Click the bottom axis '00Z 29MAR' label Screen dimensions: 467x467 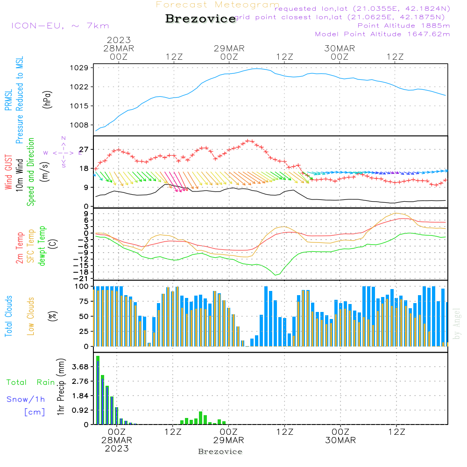(228, 436)
